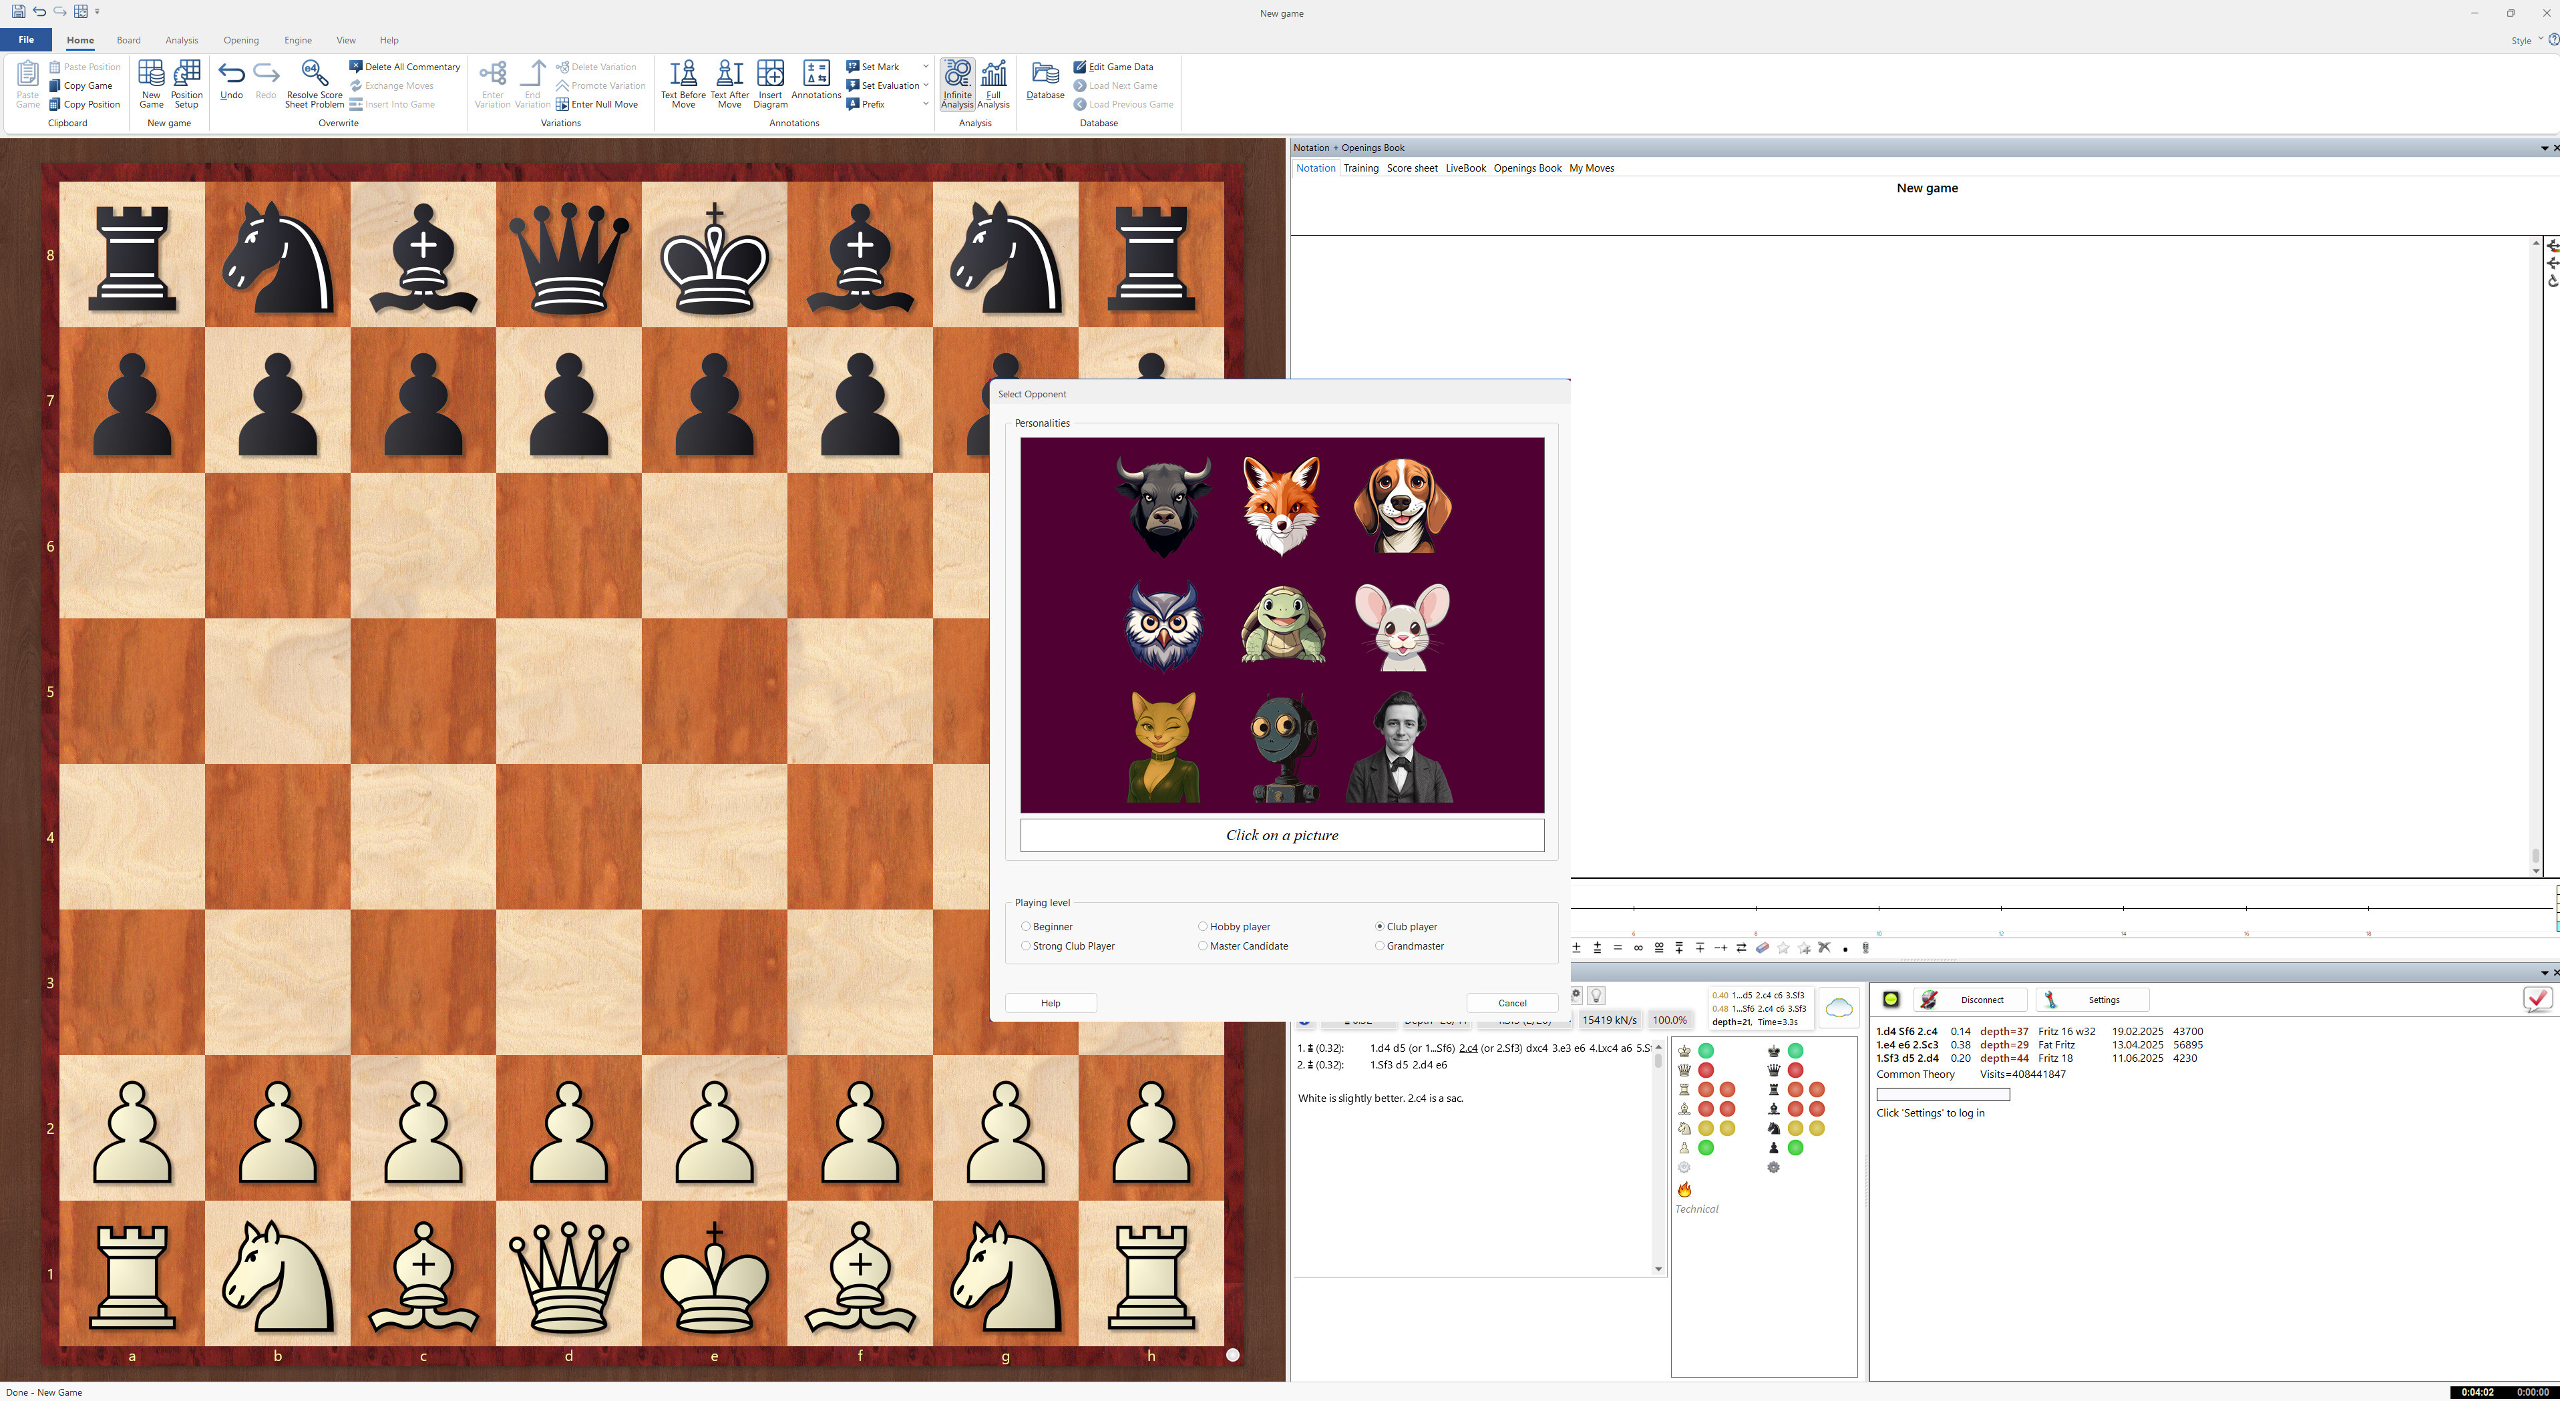
Task: Click the engine lightbulb icon
Action: 1596,994
